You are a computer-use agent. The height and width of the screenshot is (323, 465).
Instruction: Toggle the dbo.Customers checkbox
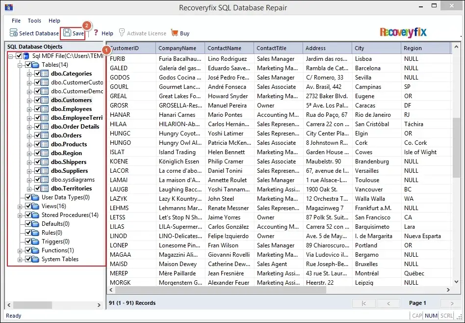tap(38, 100)
